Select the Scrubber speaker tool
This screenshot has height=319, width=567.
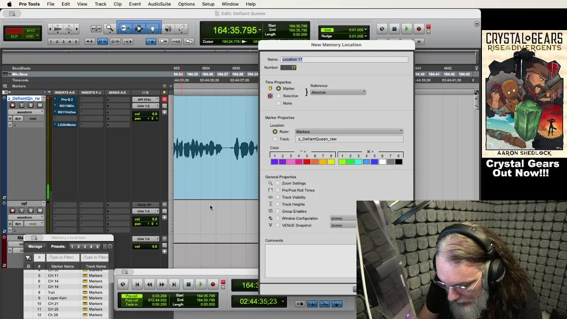coord(168,29)
